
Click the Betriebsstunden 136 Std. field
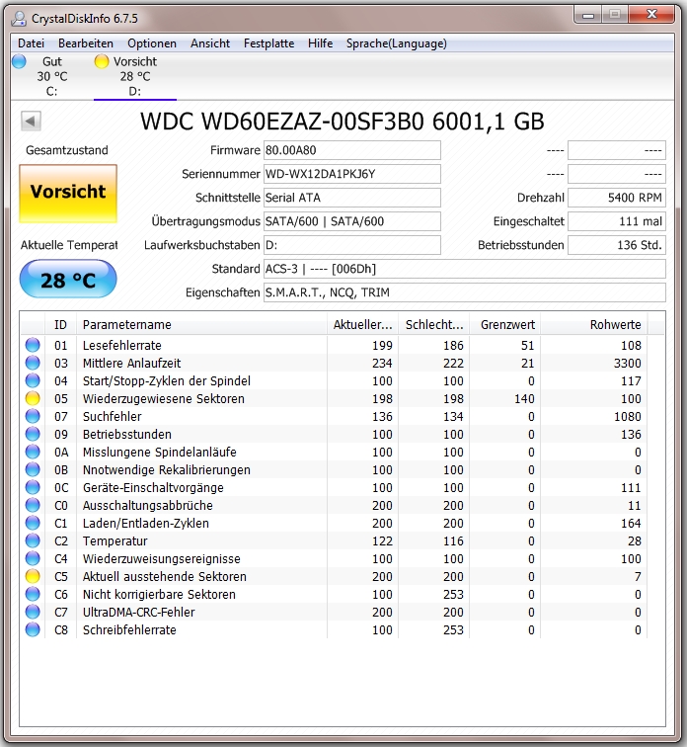click(617, 245)
